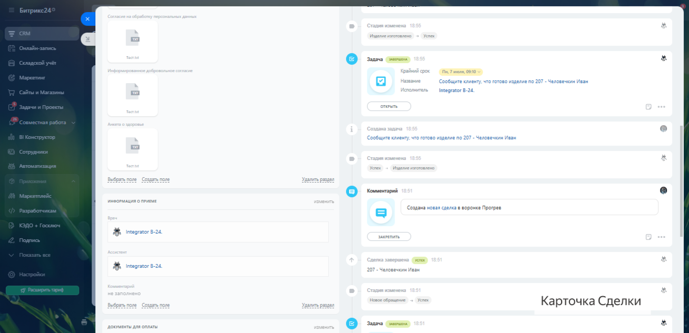Image resolution: width=689 pixels, height=333 pixels.
Task: Open Сайты и Магазины in the sidebar
Action: click(x=42, y=92)
